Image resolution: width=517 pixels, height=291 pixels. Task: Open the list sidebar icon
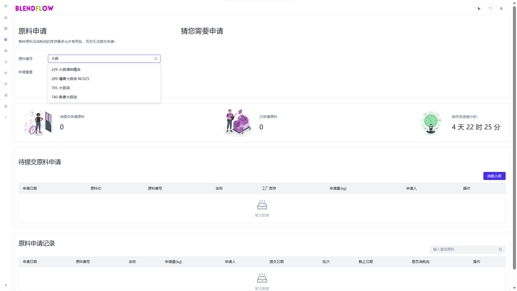click(6, 62)
